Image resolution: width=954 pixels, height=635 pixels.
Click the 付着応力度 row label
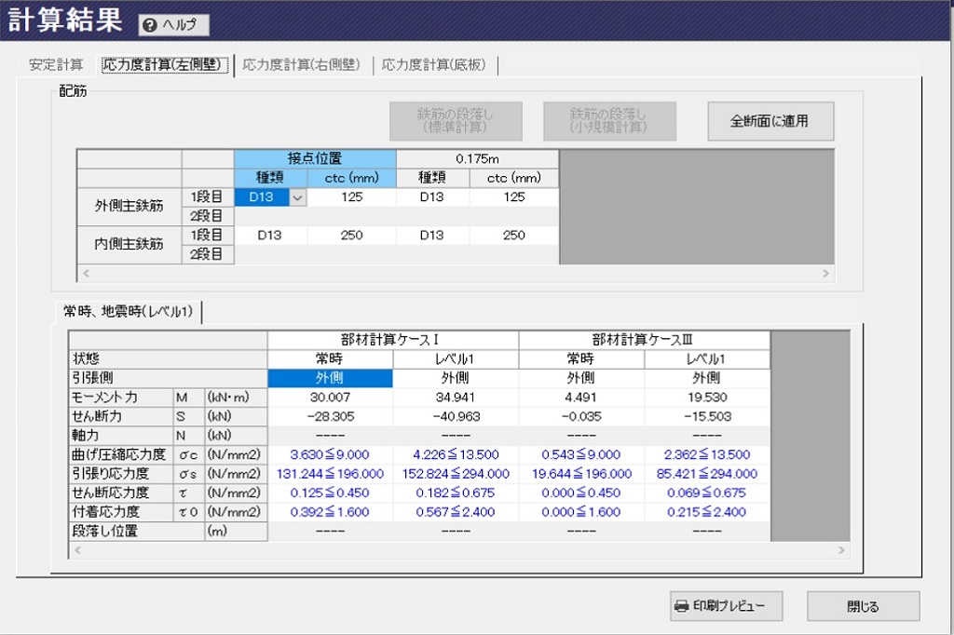(x=121, y=512)
